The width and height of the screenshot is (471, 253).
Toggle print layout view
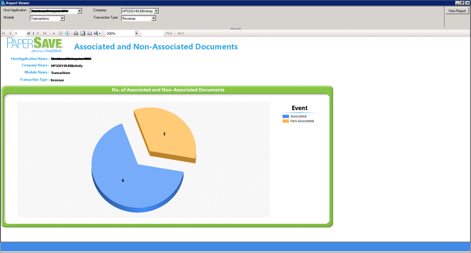pyautogui.click(x=83, y=33)
